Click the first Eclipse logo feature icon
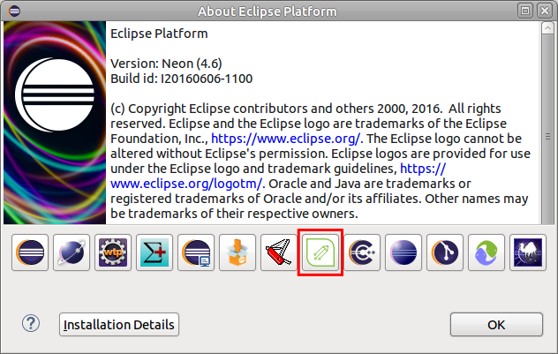558x354 pixels. 31,252
